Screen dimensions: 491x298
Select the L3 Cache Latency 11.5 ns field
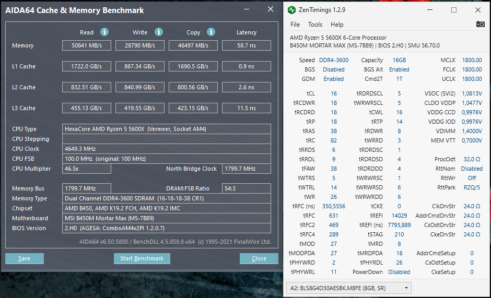(247, 108)
